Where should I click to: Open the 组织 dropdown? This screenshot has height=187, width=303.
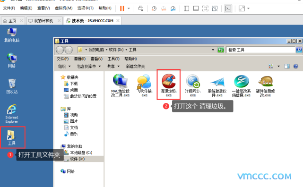pyautogui.click(x=64, y=67)
